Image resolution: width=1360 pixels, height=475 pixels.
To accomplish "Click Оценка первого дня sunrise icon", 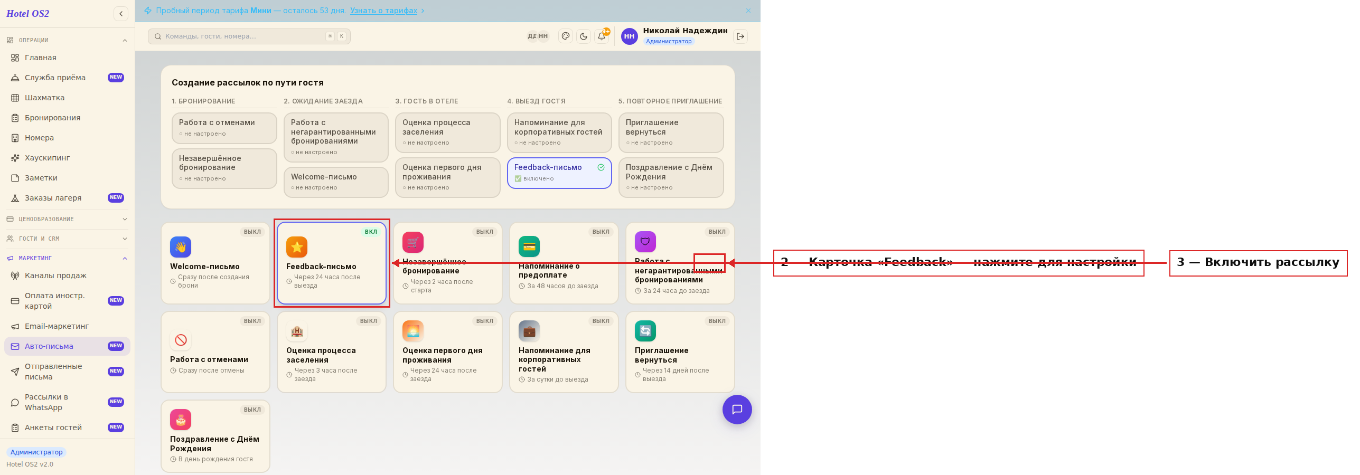I will (413, 331).
